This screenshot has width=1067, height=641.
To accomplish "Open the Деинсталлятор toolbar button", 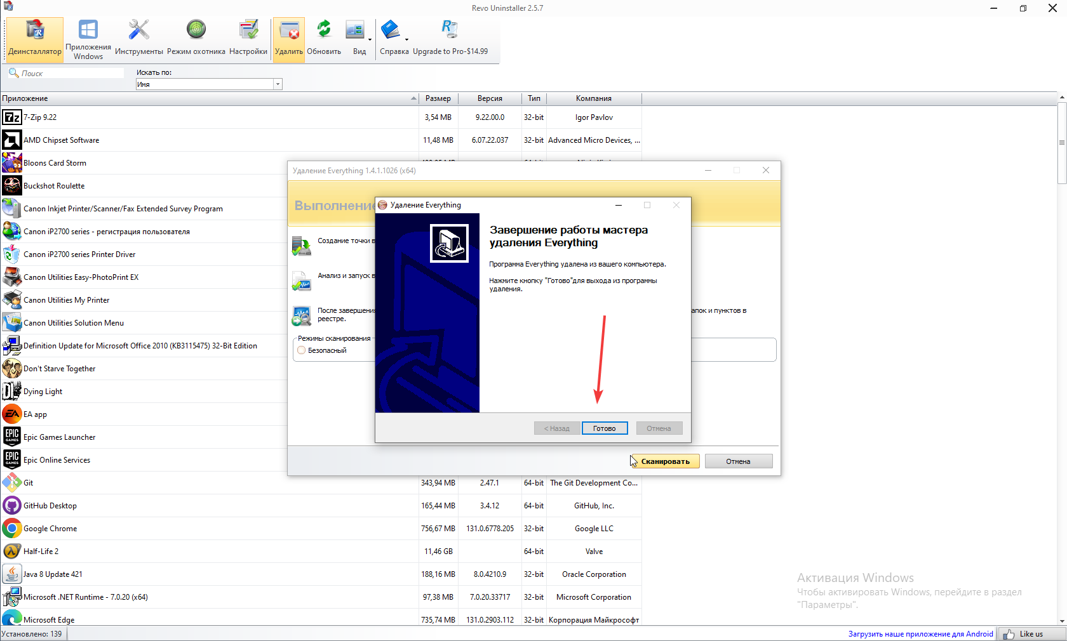I will pyautogui.click(x=35, y=39).
